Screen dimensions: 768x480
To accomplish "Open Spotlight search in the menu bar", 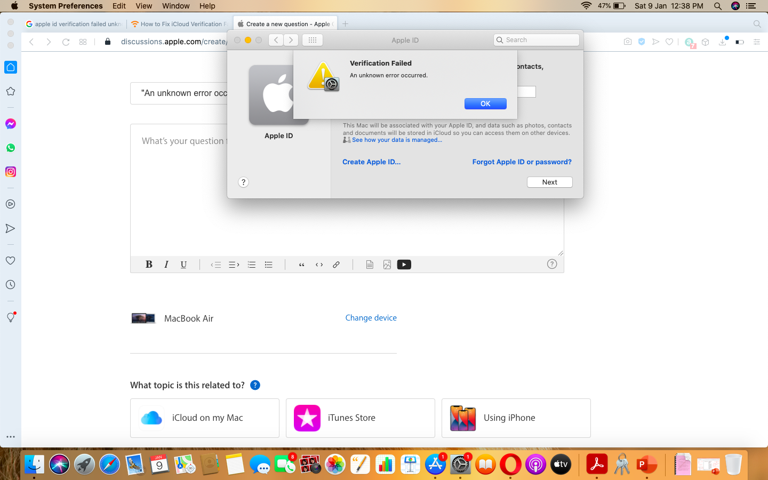I will [718, 6].
